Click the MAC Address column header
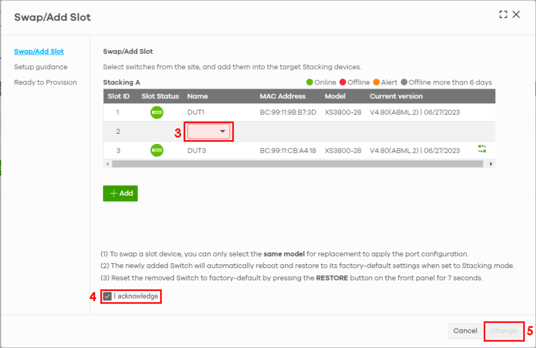Screen dimensions: 536x348 pos(283,96)
